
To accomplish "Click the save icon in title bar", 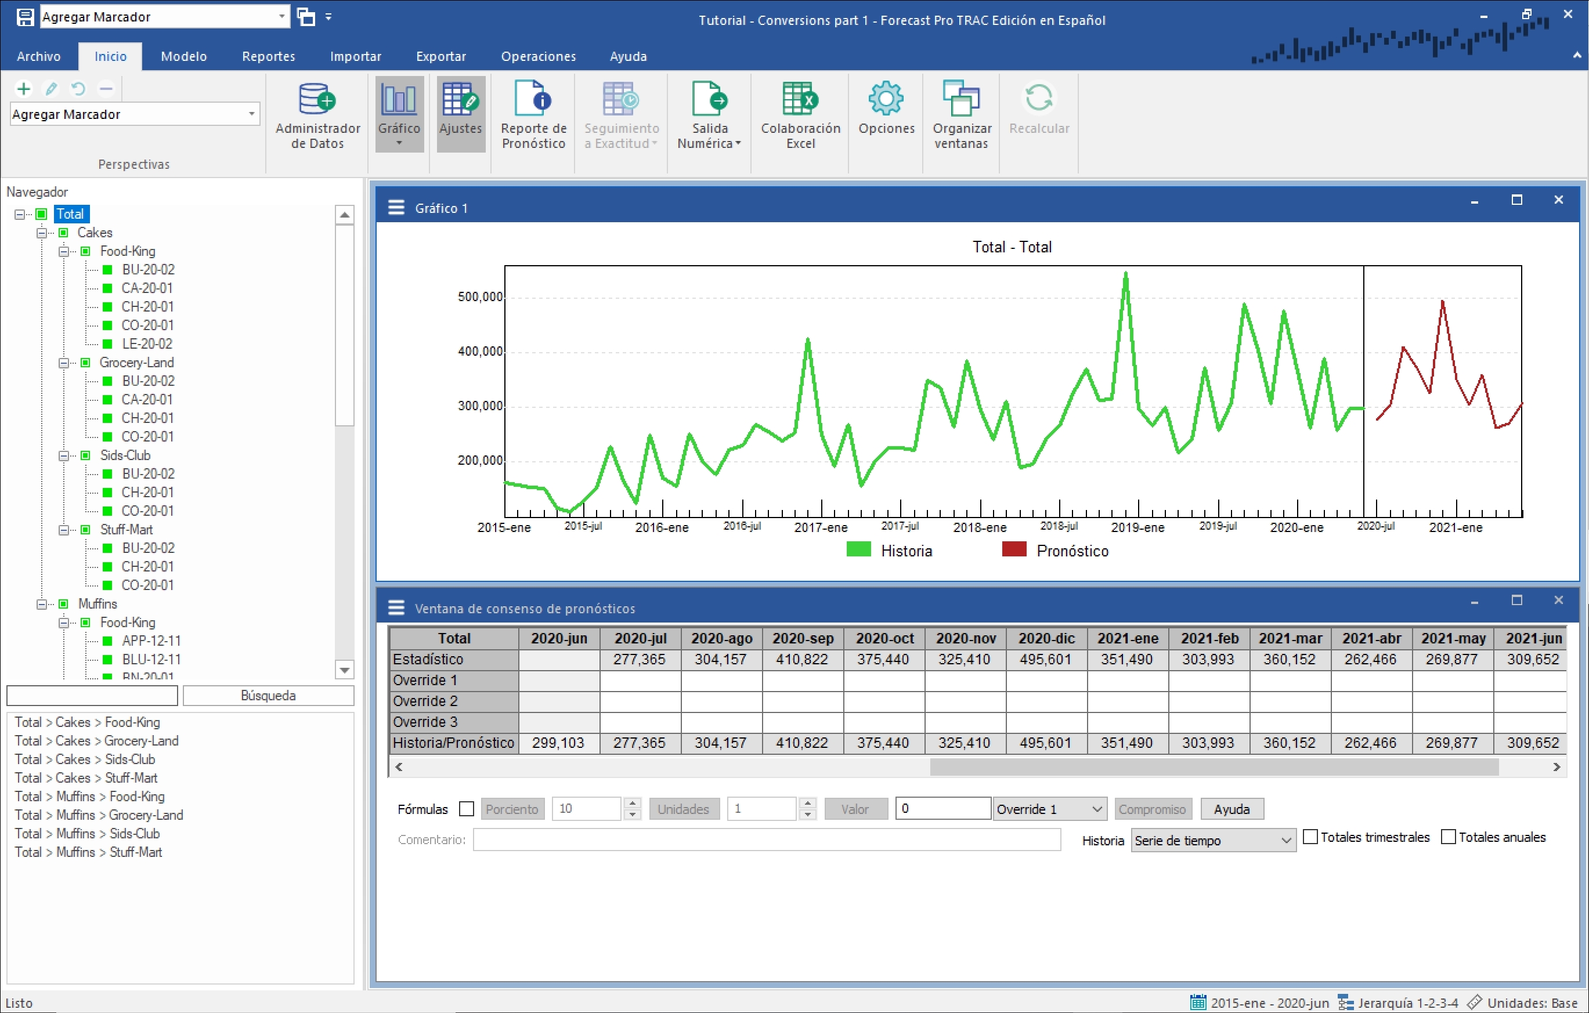I will [24, 16].
